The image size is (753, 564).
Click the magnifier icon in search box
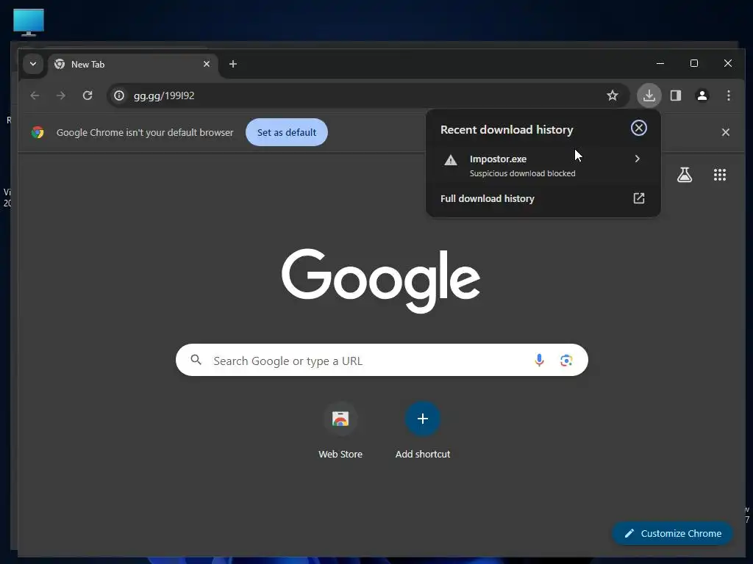point(196,360)
